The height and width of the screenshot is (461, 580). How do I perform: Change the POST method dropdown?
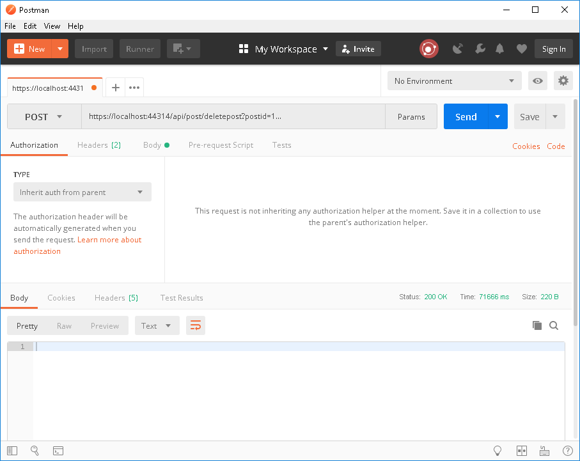(x=44, y=116)
